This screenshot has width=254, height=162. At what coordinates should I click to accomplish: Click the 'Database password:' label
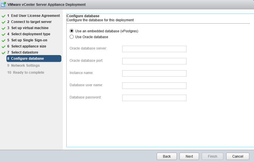[85, 97]
